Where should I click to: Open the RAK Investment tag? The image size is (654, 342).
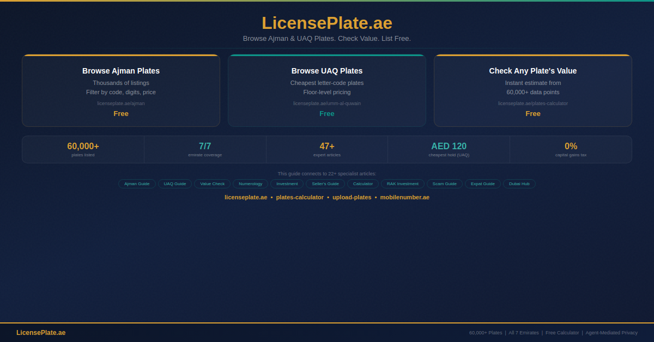coord(403,184)
